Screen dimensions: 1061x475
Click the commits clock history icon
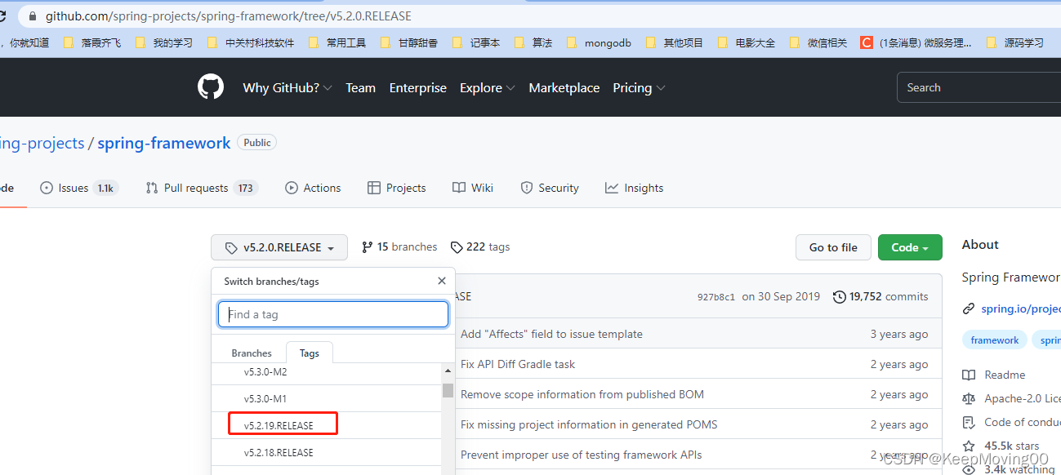[x=839, y=297]
